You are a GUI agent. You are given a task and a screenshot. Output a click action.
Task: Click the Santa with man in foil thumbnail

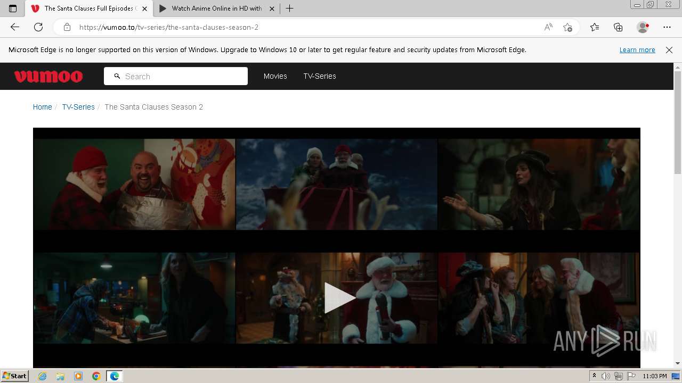coord(134,184)
